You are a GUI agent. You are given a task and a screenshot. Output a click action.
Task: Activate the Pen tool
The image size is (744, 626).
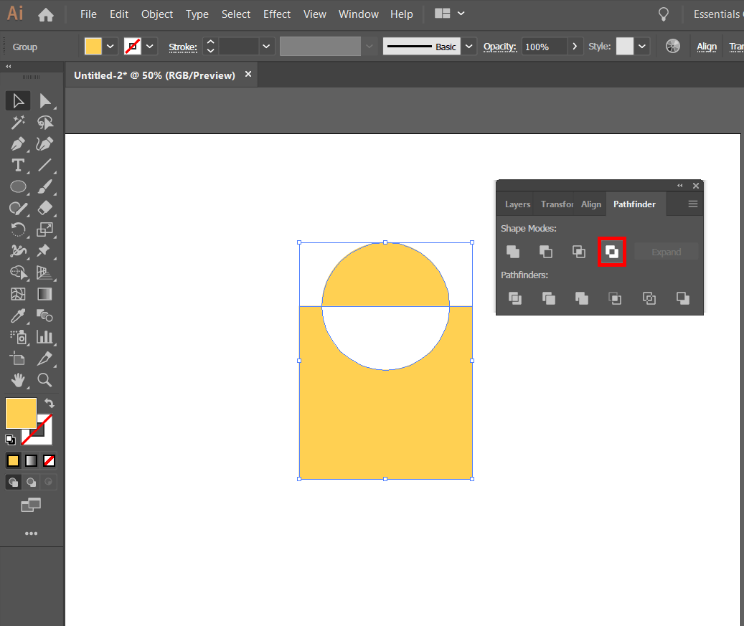[x=18, y=143]
